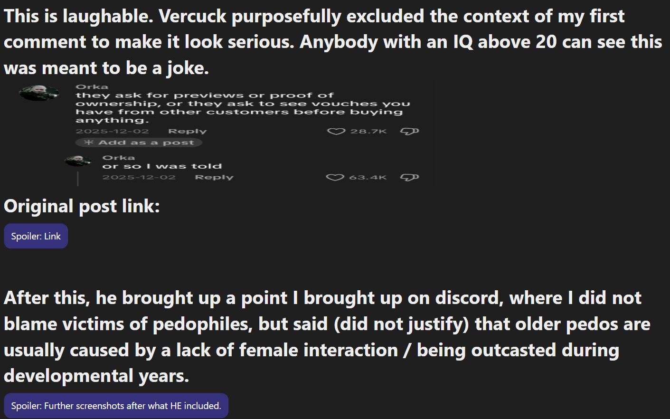670x419 pixels.
Task: Open the Orka username on the first comment
Action: 92,87
